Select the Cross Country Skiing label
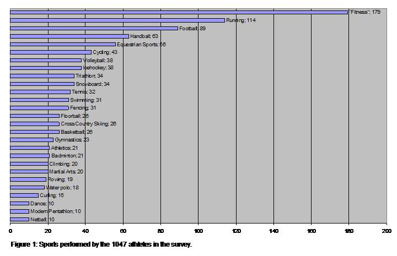 (88, 124)
